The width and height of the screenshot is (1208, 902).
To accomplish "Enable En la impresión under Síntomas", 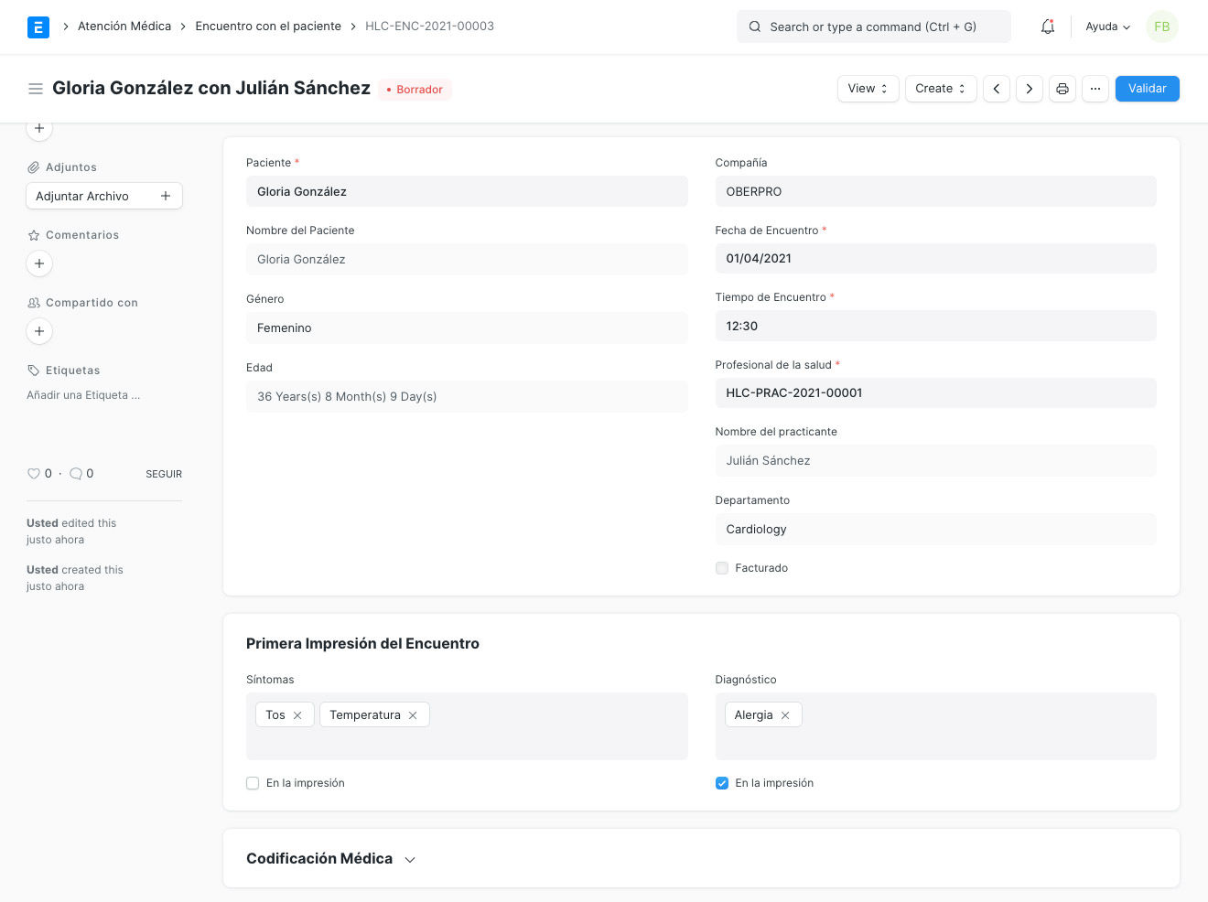I will click(x=253, y=783).
